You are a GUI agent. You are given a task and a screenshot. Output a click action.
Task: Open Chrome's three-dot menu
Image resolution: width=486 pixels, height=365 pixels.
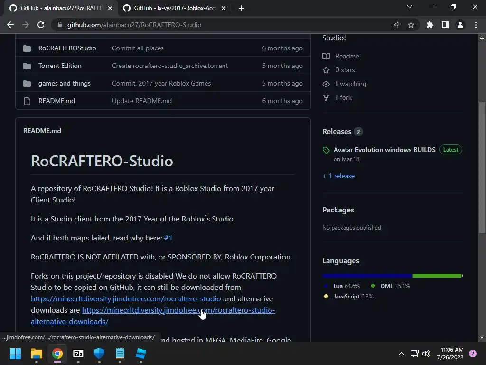coord(476,25)
